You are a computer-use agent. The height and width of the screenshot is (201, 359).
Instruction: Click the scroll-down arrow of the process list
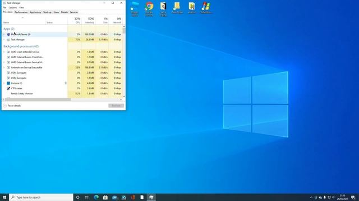tap(124, 97)
